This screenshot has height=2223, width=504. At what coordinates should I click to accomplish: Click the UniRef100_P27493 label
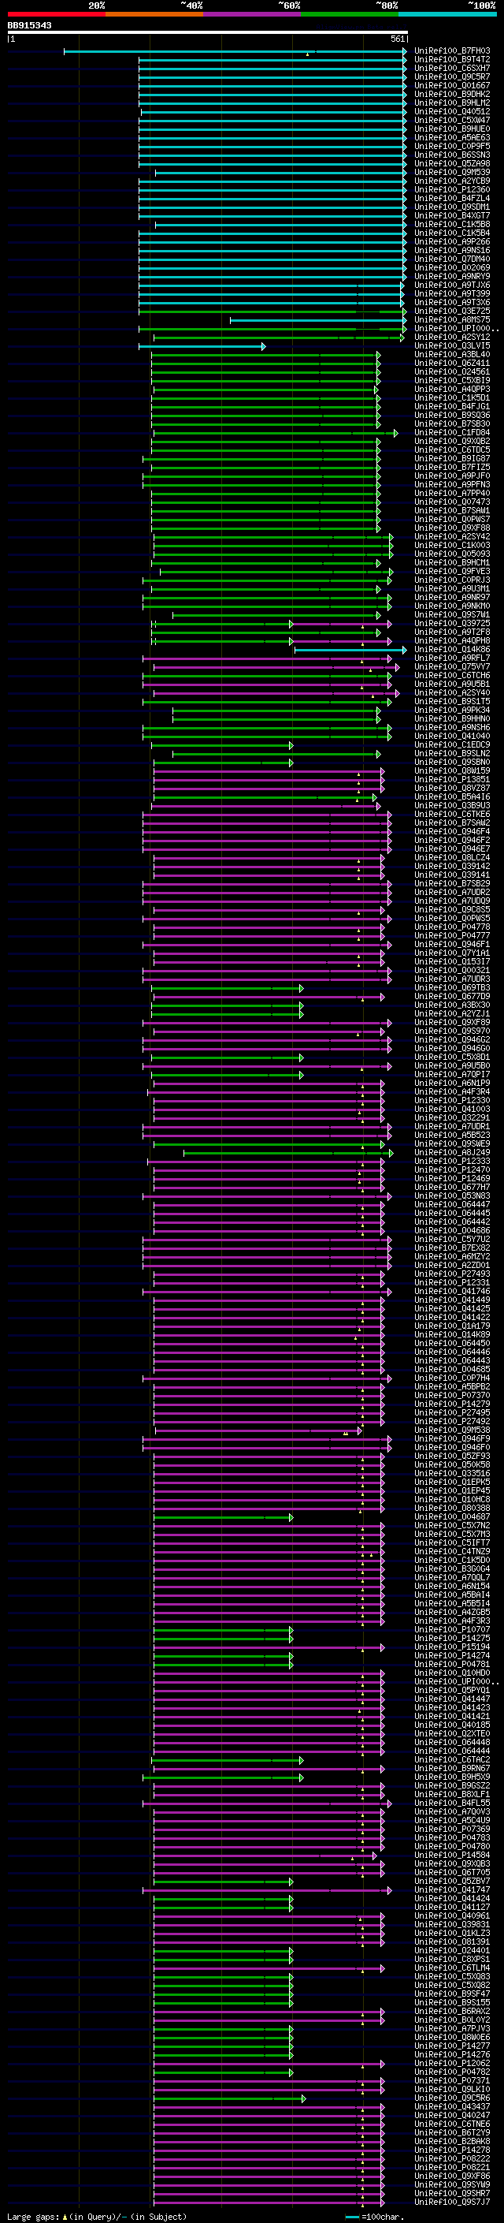tap(451, 1274)
